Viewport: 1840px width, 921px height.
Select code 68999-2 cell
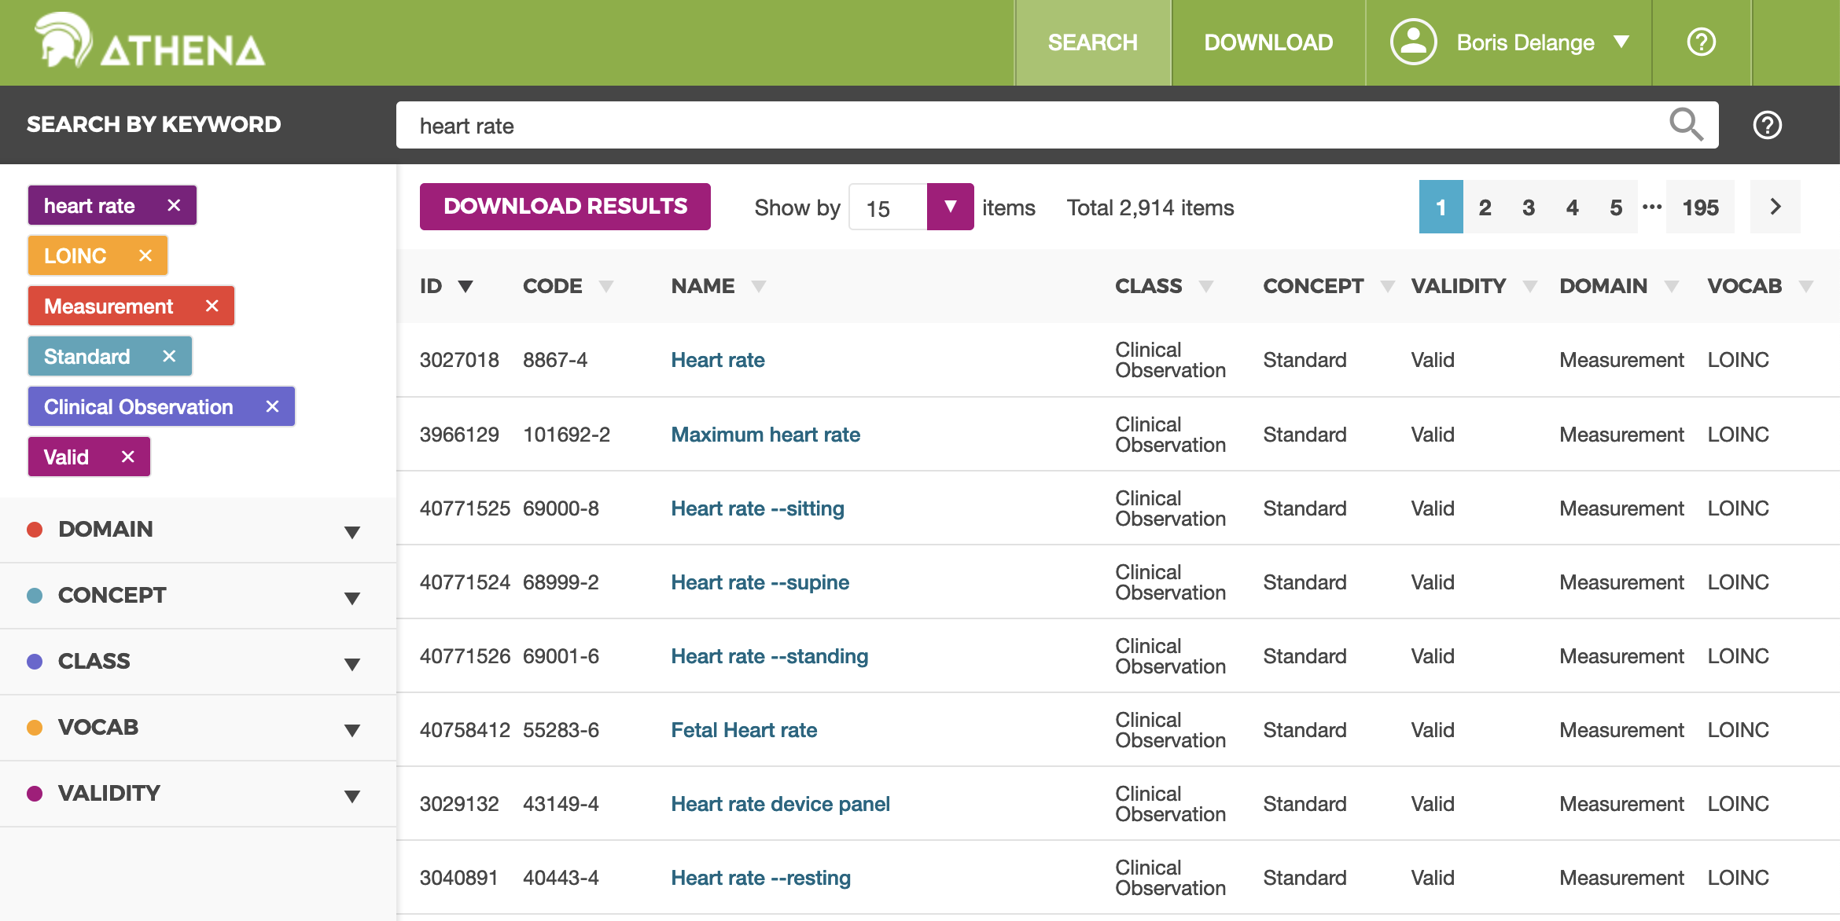pyautogui.click(x=561, y=582)
